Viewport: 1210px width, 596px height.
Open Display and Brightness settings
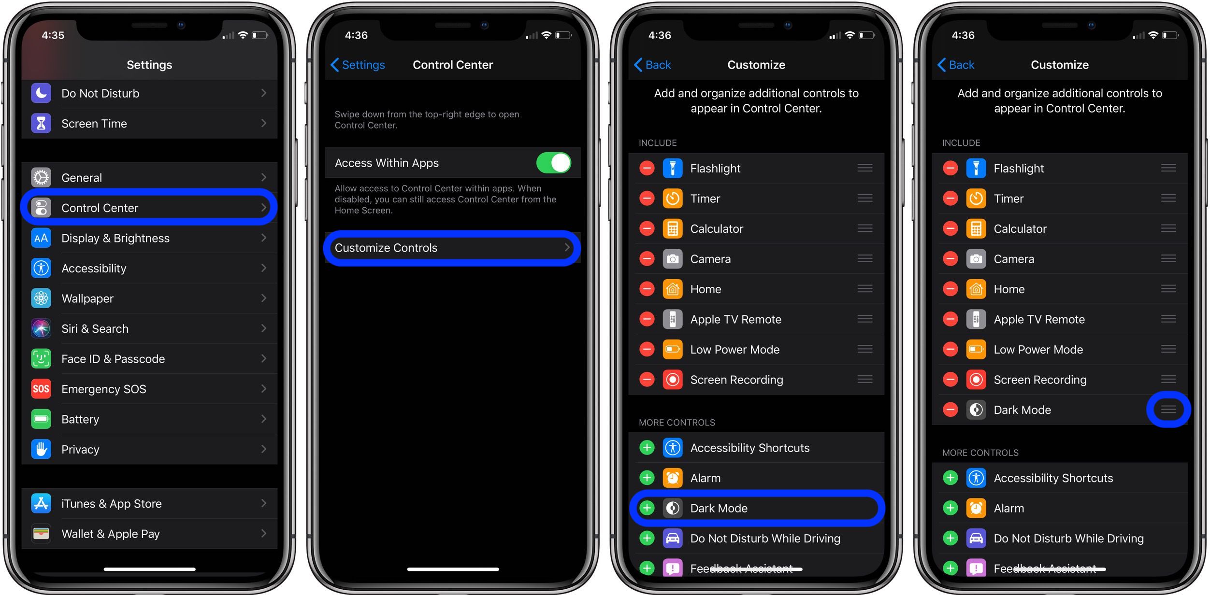click(x=151, y=238)
